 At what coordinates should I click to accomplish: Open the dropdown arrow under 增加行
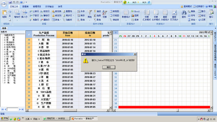(17, 20)
